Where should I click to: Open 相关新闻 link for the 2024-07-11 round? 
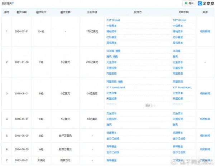tap(205, 31)
